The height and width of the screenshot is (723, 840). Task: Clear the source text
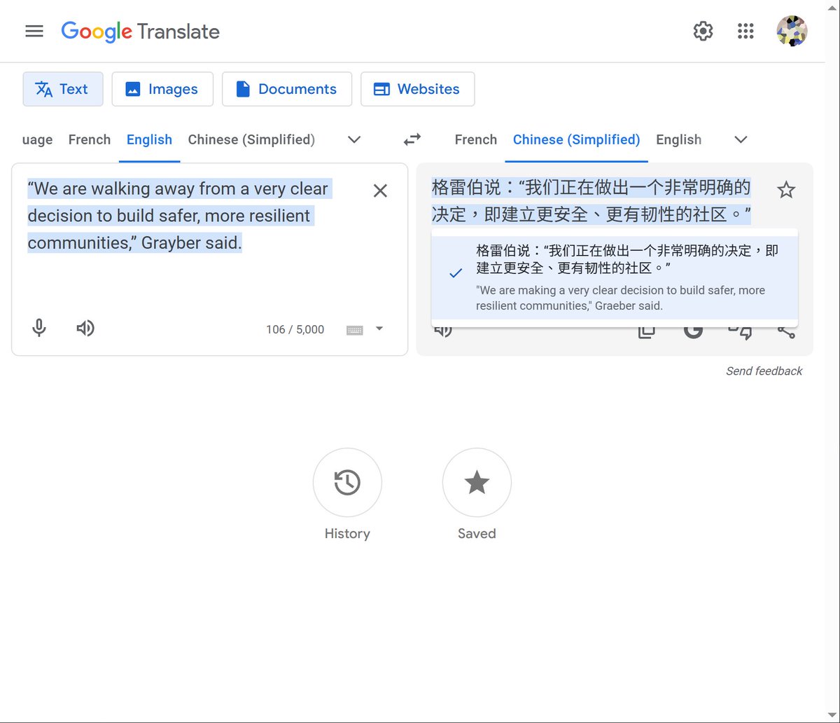pos(380,191)
